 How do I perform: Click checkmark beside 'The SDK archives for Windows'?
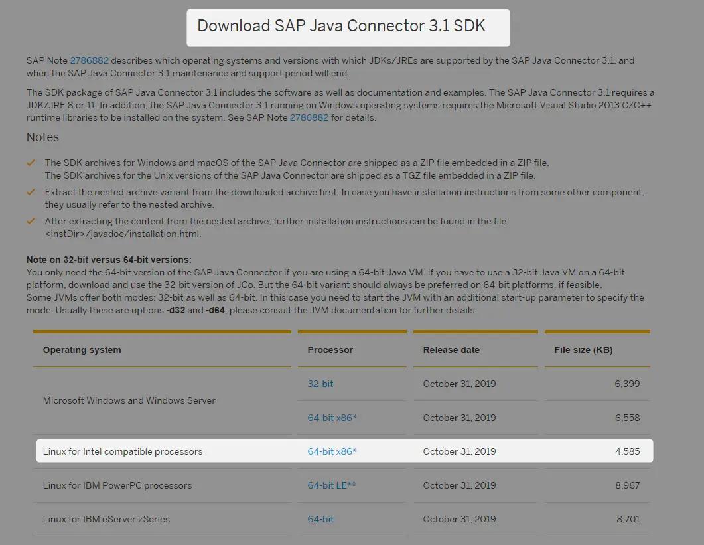pos(31,163)
